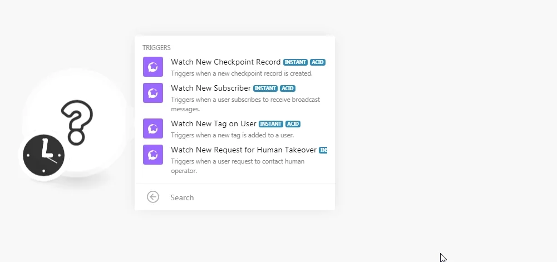Choose Watch New Checkpoint Record trigger

[235, 67]
